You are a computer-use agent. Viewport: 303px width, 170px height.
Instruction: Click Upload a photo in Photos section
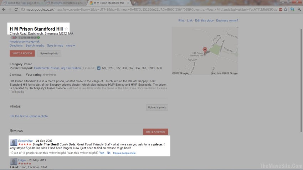pyautogui.click(x=157, y=107)
